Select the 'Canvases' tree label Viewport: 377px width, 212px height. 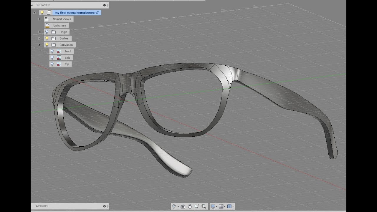[x=66, y=45]
